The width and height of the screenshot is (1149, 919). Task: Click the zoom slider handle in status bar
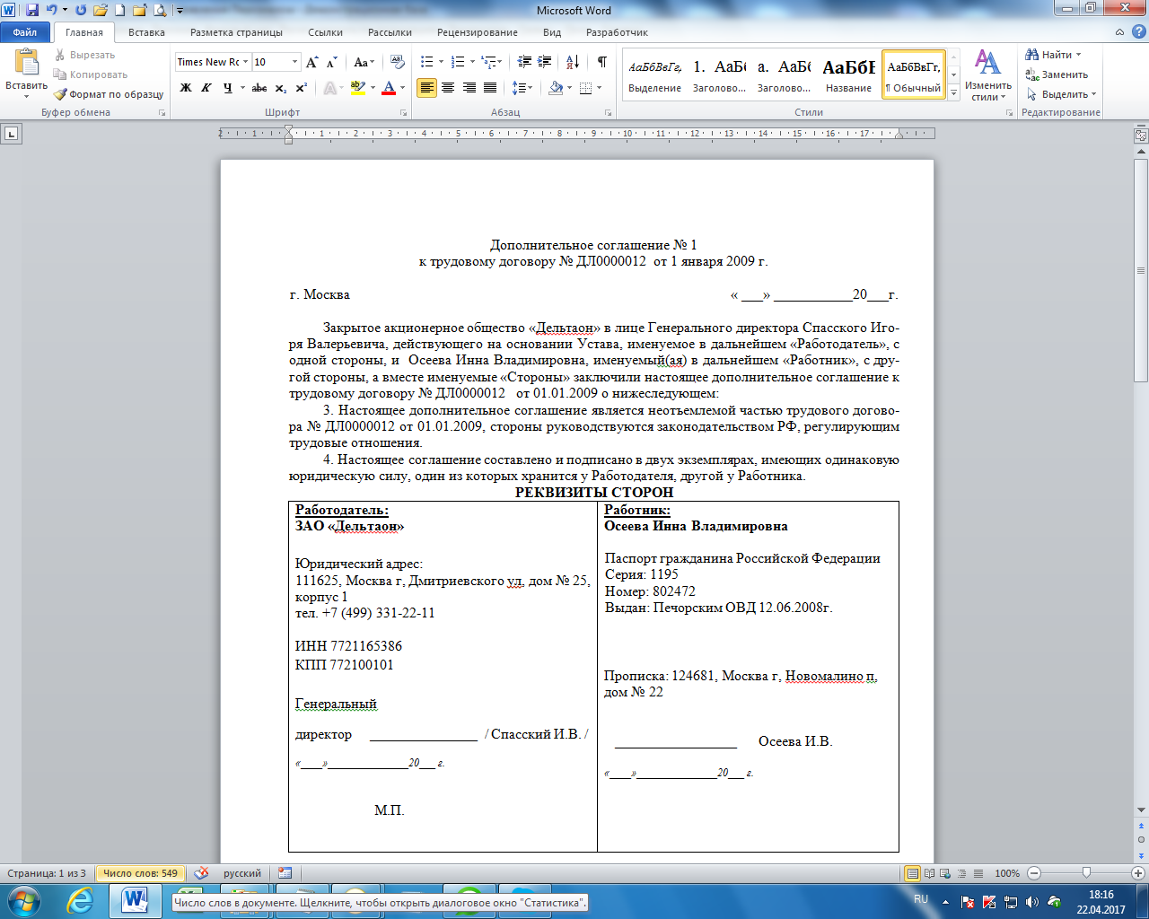click(x=1086, y=873)
